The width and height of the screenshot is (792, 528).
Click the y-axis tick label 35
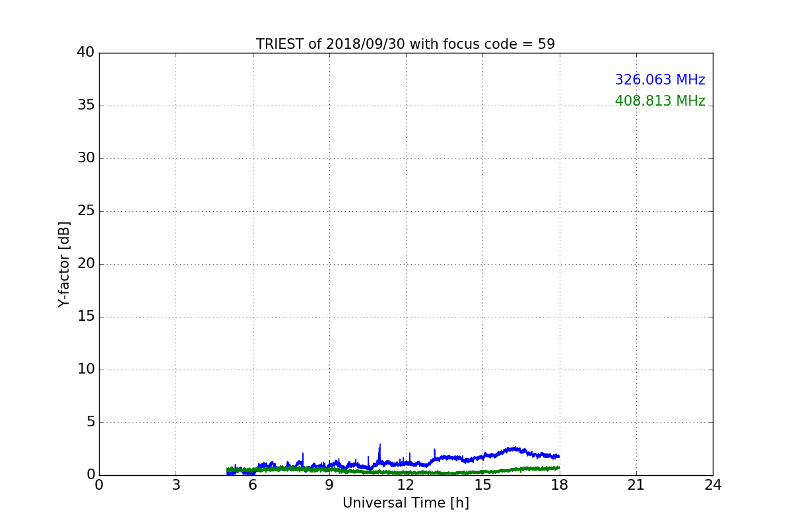86,106
